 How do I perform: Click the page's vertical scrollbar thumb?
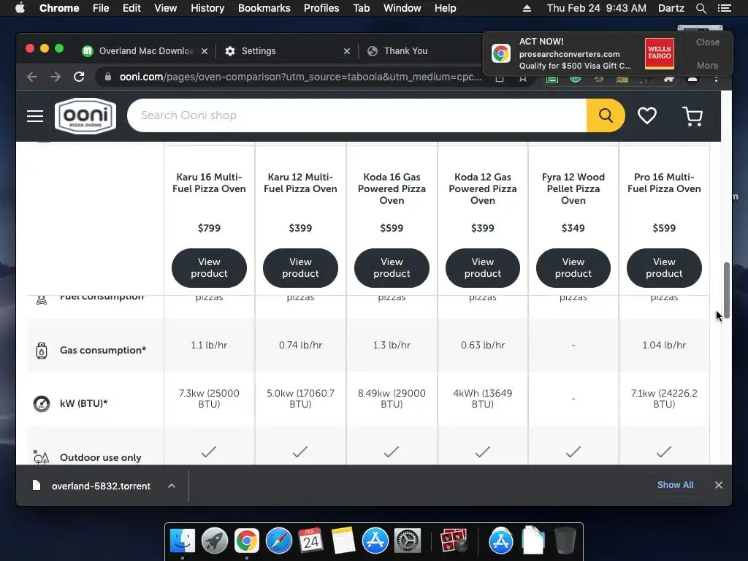point(727,289)
